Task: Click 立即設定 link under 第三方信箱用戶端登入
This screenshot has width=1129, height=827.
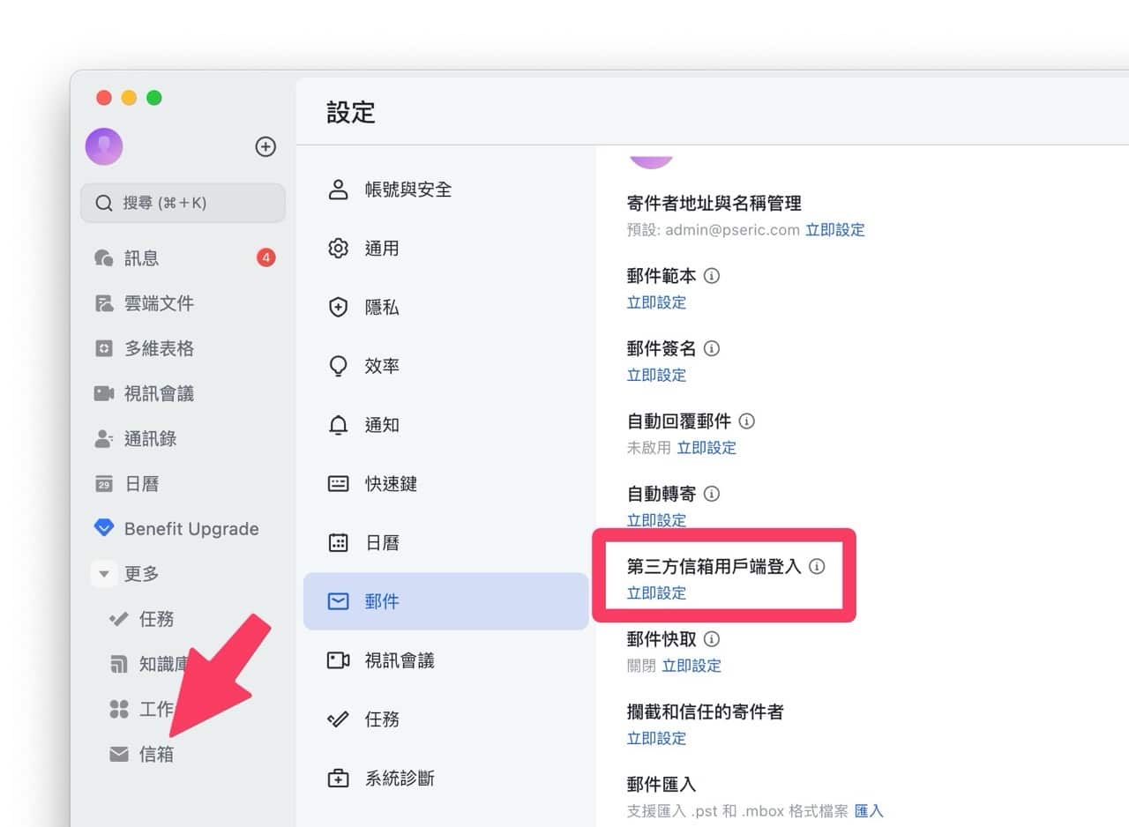Action: tap(656, 593)
